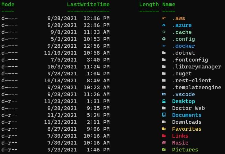Click the .librarymanager directory name
This screenshot has height=154, width=225.
pos(197,67)
